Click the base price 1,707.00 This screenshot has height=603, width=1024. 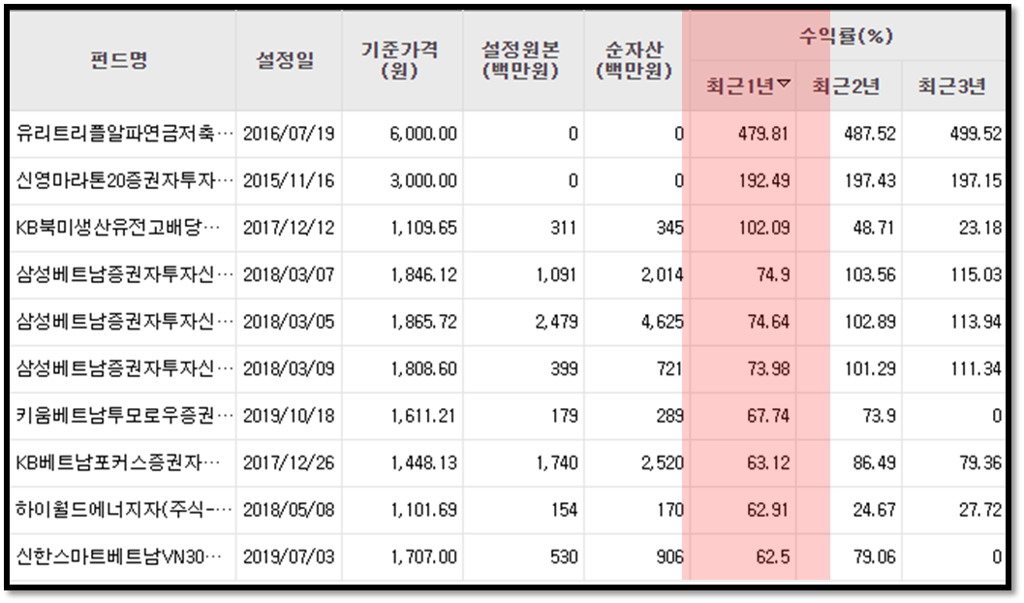coord(423,557)
